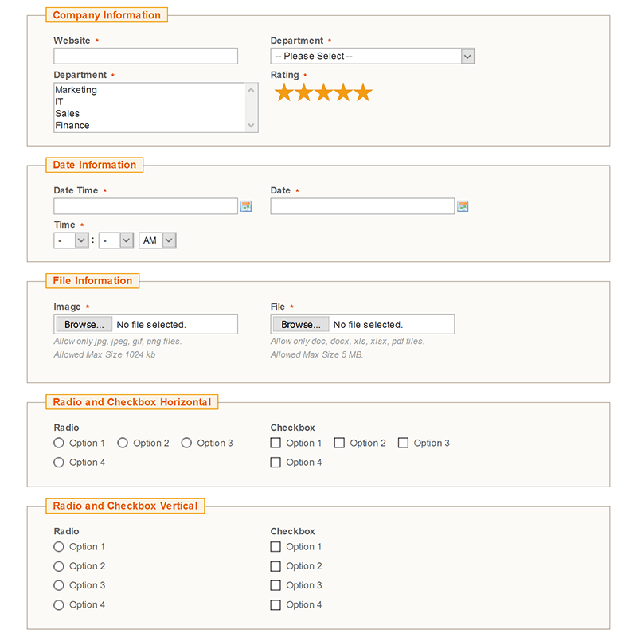Image resolution: width=637 pixels, height=637 pixels.
Task: Open the Department 'Please Select' dropdown
Action: [373, 56]
